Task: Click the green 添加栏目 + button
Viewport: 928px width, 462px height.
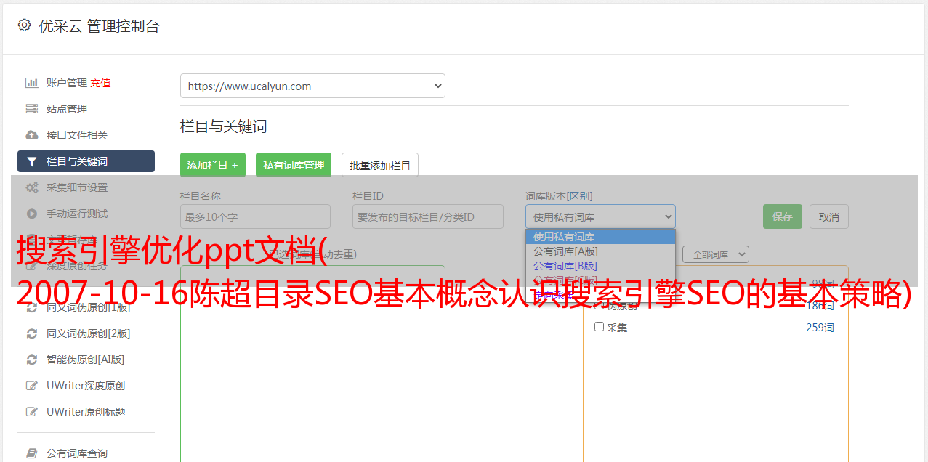Action: pyautogui.click(x=213, y=165)
